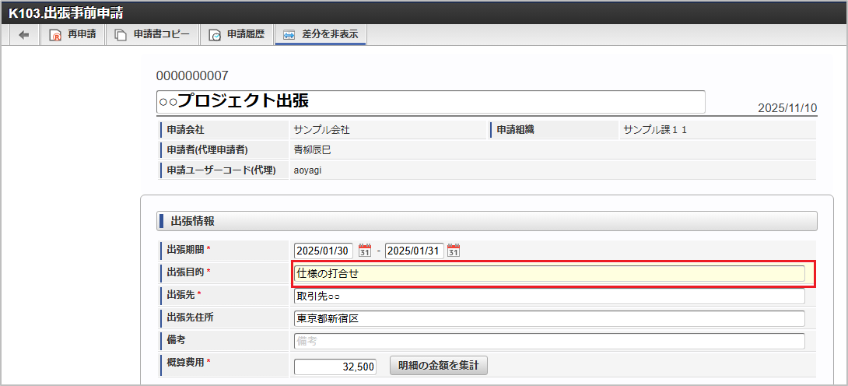Click 申請書コピー in the toolbar

point(152,34)
